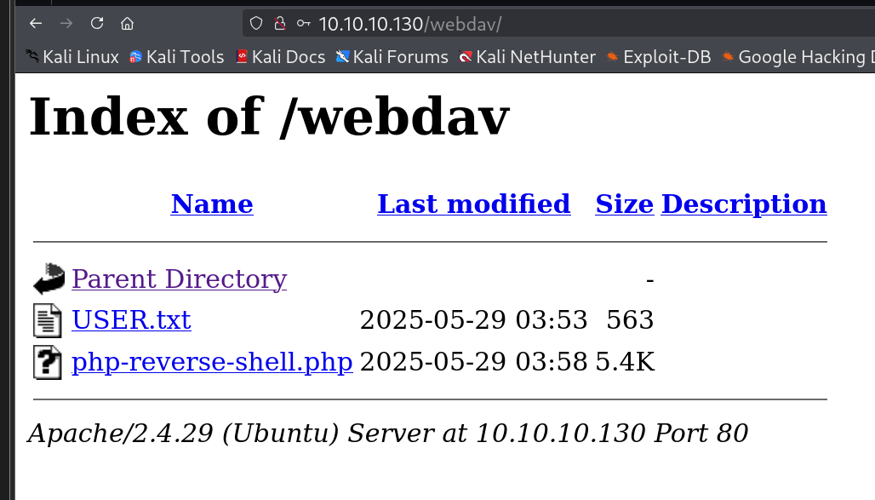
Task: Click the browser back arrow
Action: pos(35,24)
